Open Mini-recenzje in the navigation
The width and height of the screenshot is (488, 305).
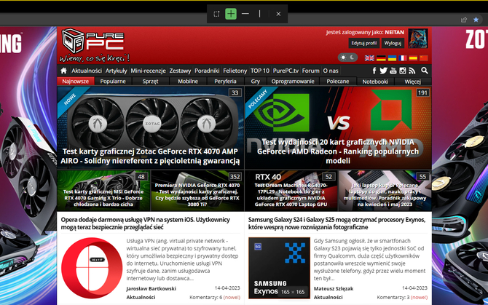pyautogui.click(x=148, y=71)
